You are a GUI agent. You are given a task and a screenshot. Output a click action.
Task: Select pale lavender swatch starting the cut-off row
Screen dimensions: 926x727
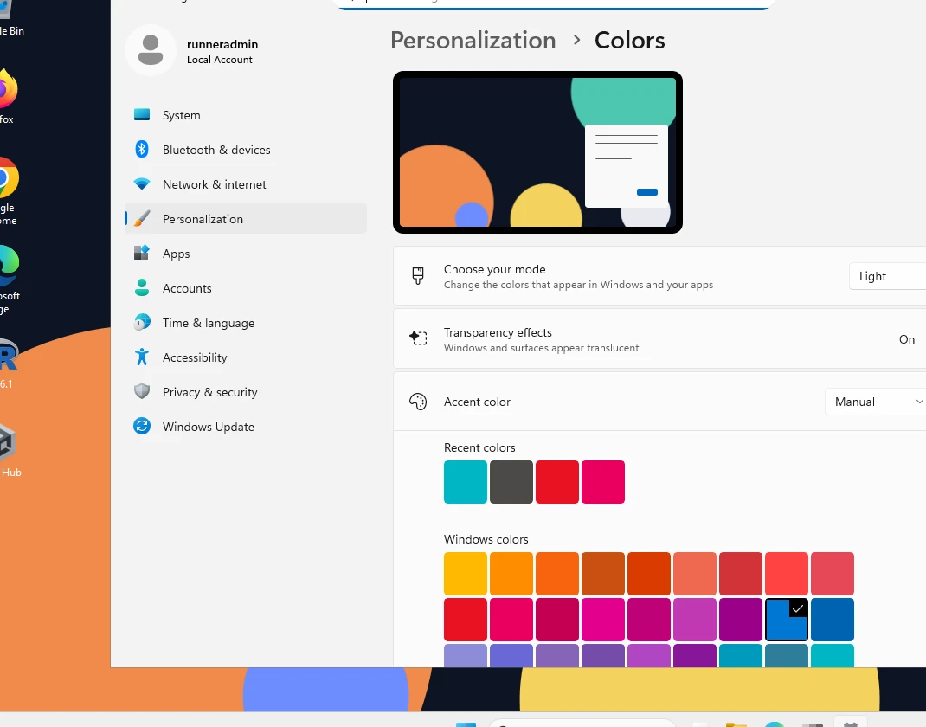click(466, 655)
